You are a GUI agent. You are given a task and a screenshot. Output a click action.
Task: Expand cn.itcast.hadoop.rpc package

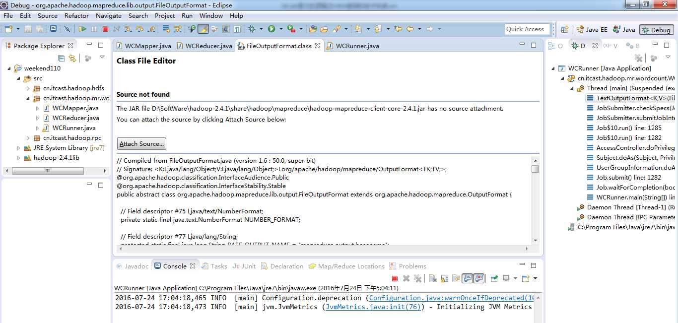28,138
